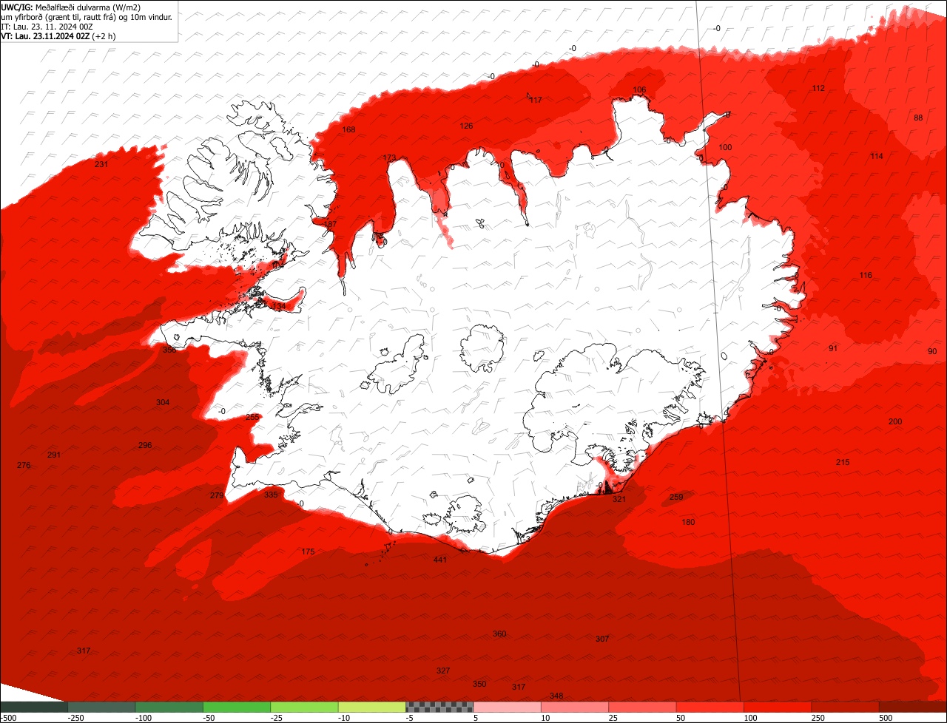Image resolution: width=947 pixels, height=723 pixels.
Task: Select the map value 114
Action: pyautogui.click(x=877, y=157)
